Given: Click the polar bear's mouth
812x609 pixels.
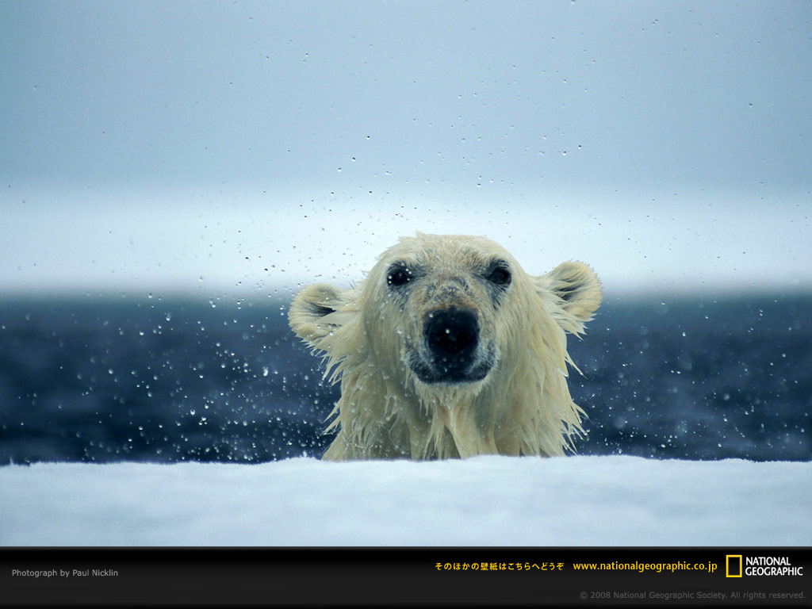Looking at the screenshot, I should pos(451,372).
